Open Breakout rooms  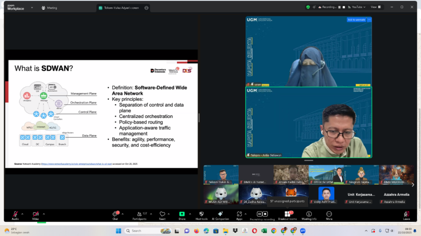[286, 214]
